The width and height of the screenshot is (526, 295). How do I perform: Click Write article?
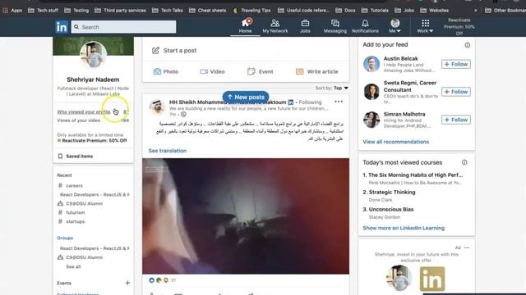pos(317,71)
